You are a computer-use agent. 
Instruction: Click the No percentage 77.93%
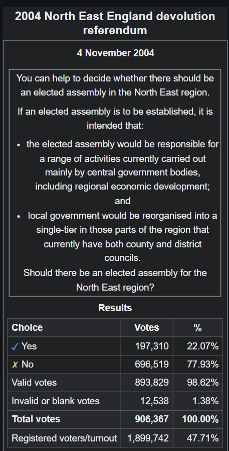202,364
